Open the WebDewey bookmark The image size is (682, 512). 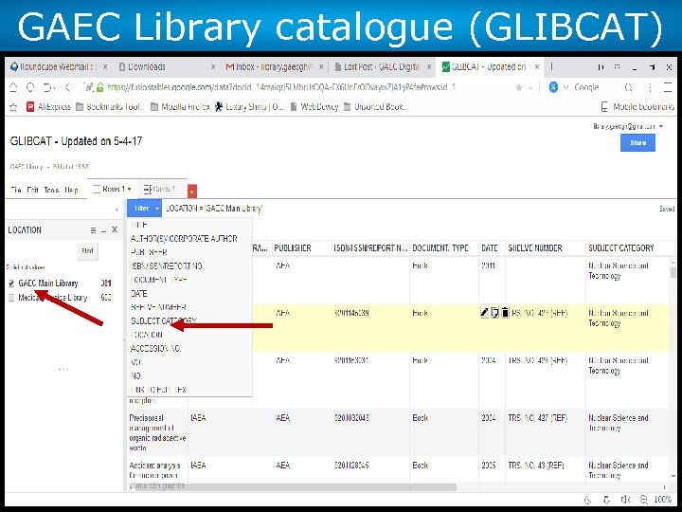pyautogui.click(x=314, y=106)
